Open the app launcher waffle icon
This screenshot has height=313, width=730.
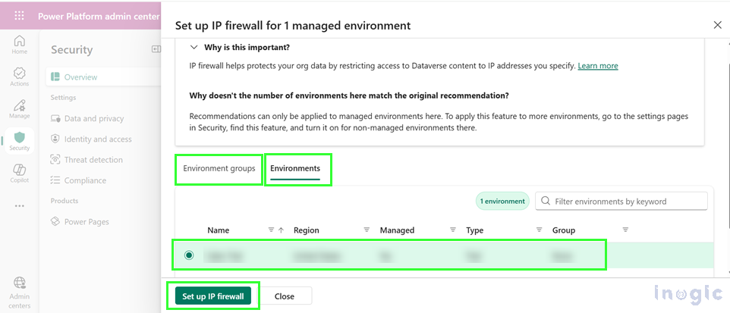pyautogui.click(x=19, y=16)
